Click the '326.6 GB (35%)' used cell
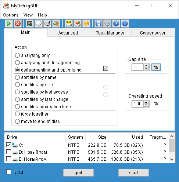 point(127,152)
